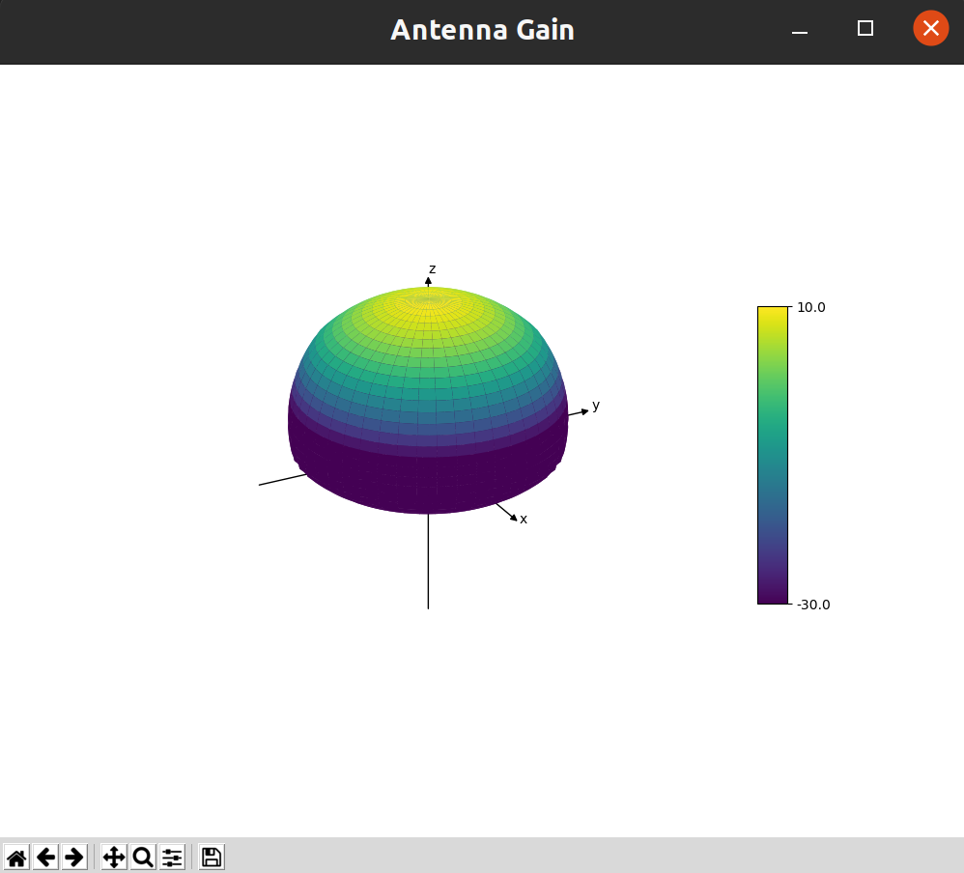Minimize the Antenna Gain window

[799, 30]
